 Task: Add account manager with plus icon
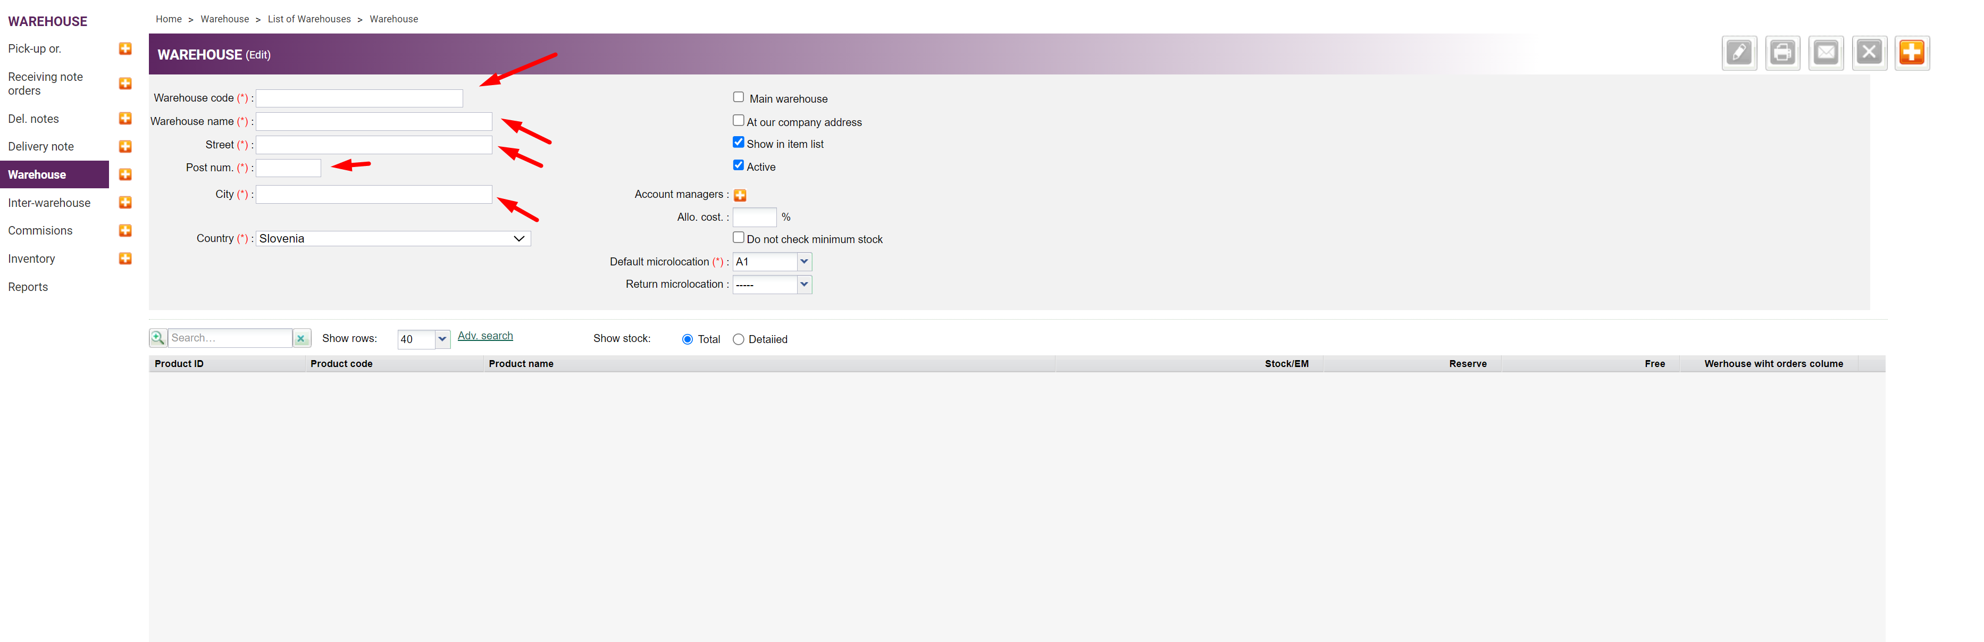740,196
